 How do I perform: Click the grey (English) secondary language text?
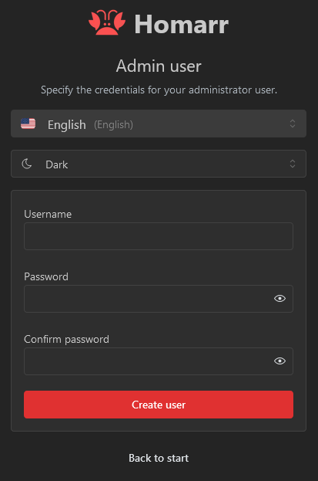click(x=113, y=124)
